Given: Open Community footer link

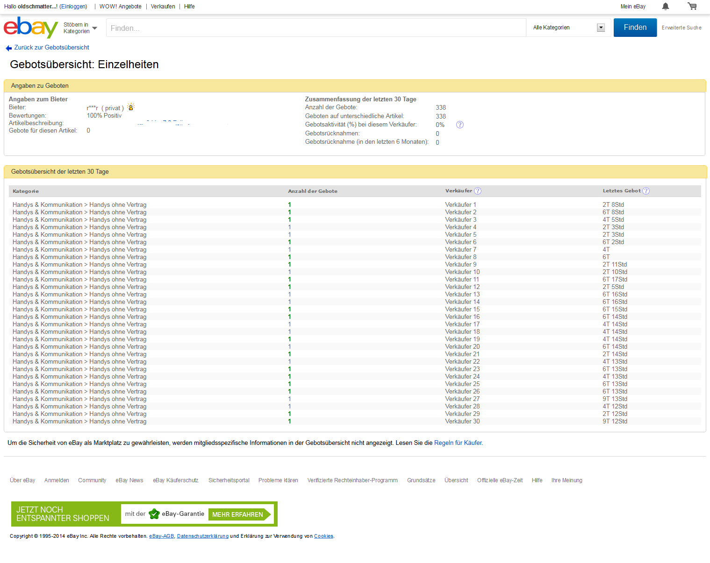Looking at the screenshot, I should pyautogui.click(x=92, y=480).
